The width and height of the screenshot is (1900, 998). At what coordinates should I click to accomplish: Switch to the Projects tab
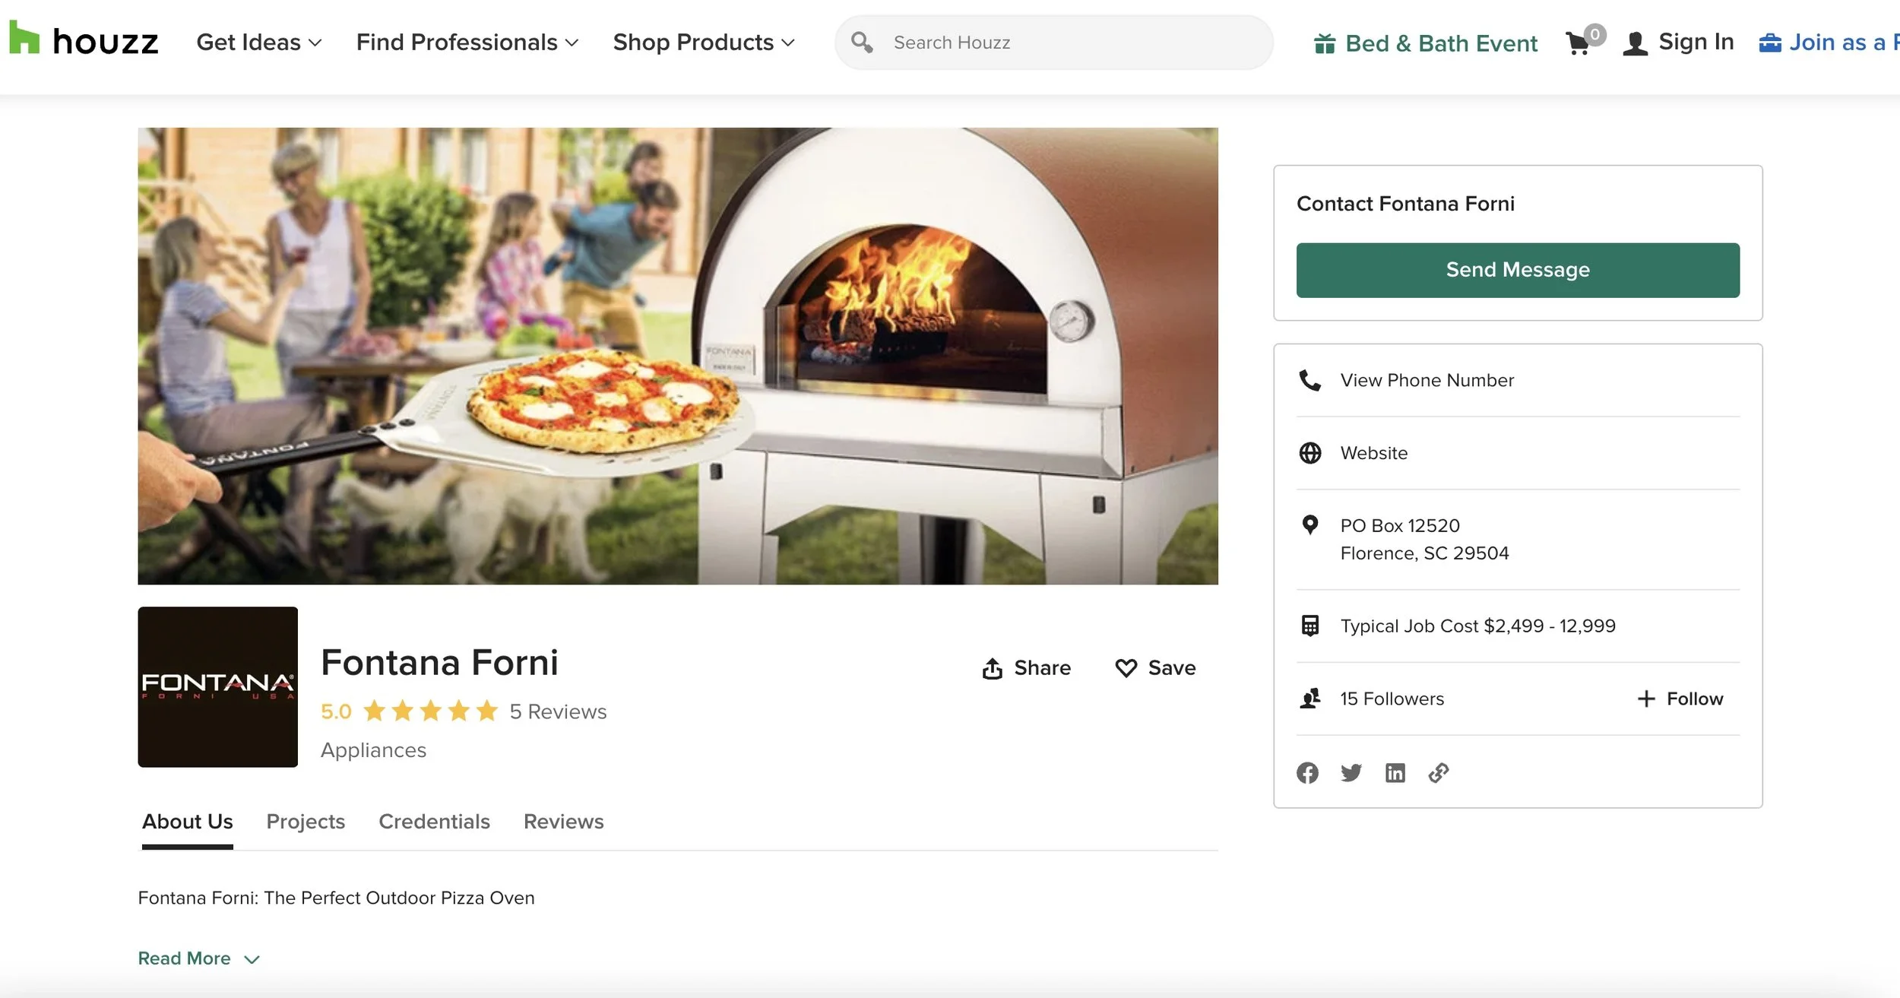coord(306,822)
